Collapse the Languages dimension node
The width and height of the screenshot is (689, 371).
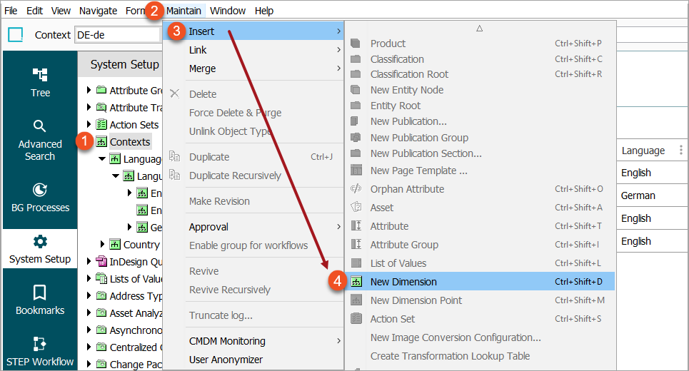point(103,159)
